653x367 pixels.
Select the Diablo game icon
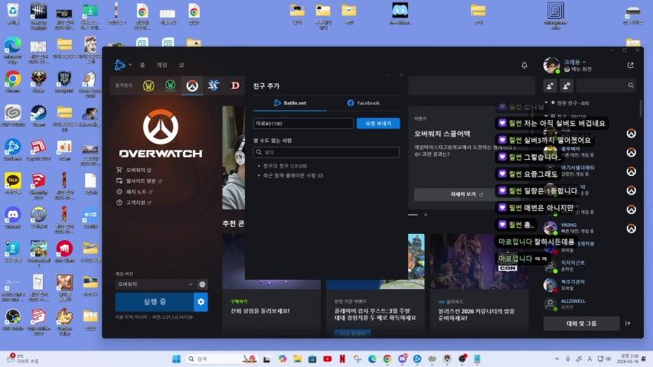pos(235,86)
